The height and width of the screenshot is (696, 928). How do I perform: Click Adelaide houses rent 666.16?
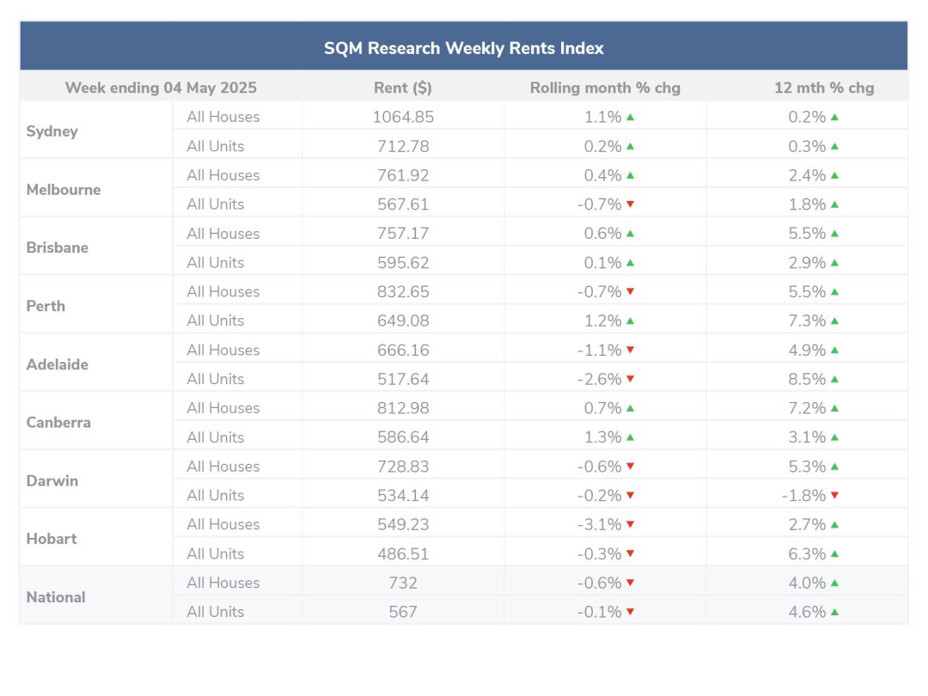(x=403, y=350)
